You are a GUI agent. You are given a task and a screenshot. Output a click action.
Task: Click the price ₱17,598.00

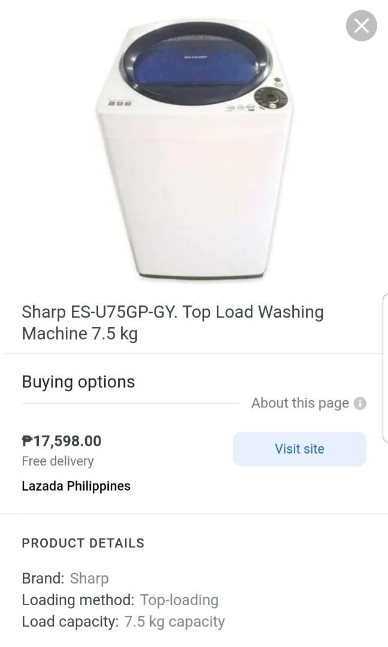(61, 440)
